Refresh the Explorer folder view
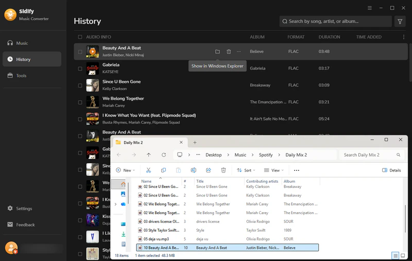Viewport: 412px width, 261px height. click(164, 155)
